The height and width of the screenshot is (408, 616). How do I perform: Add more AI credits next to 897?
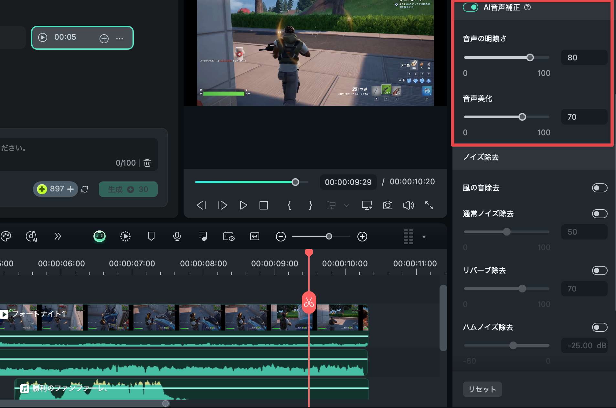(x=70, y=189)
